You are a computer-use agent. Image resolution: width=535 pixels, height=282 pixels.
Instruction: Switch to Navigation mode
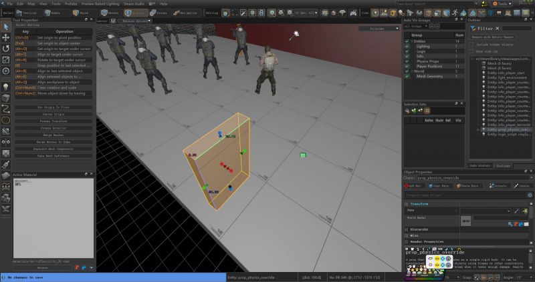[186, 13]
